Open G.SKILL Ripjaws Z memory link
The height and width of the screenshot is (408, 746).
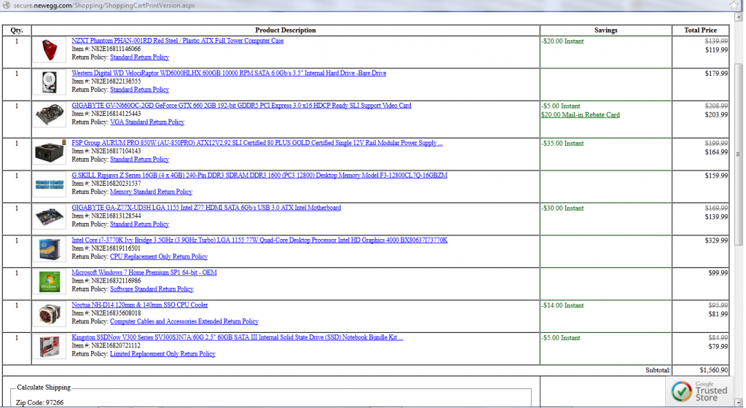(259, 176)
